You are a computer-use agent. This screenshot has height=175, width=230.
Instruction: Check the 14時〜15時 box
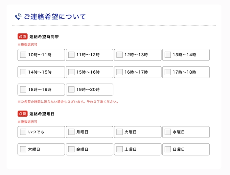pyautogui.click(x=23, y=72)
